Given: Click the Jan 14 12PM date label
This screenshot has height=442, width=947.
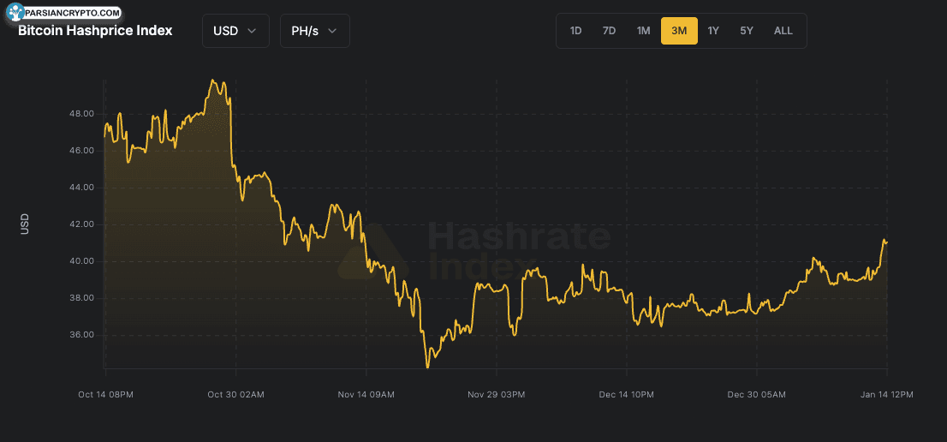Looking at the screenshot, I should click(x=886, y=394).
